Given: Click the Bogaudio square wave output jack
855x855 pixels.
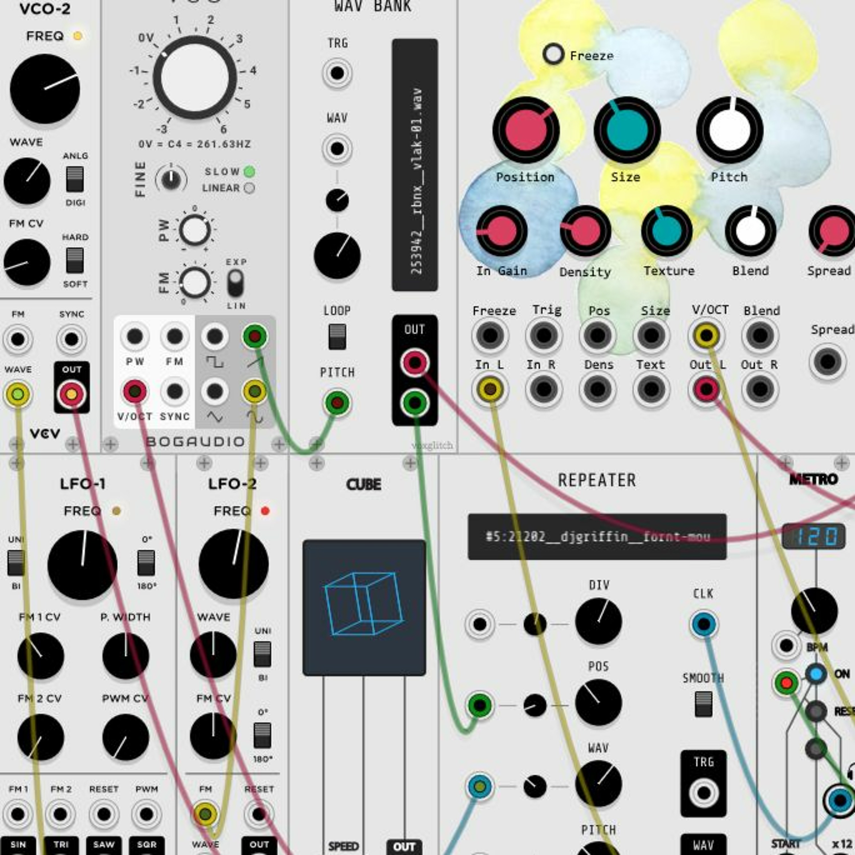Looking at the screenshot, I should click(x=215, y=337).
